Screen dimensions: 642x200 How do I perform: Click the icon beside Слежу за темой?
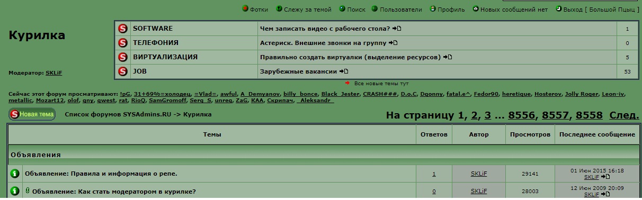279,9
